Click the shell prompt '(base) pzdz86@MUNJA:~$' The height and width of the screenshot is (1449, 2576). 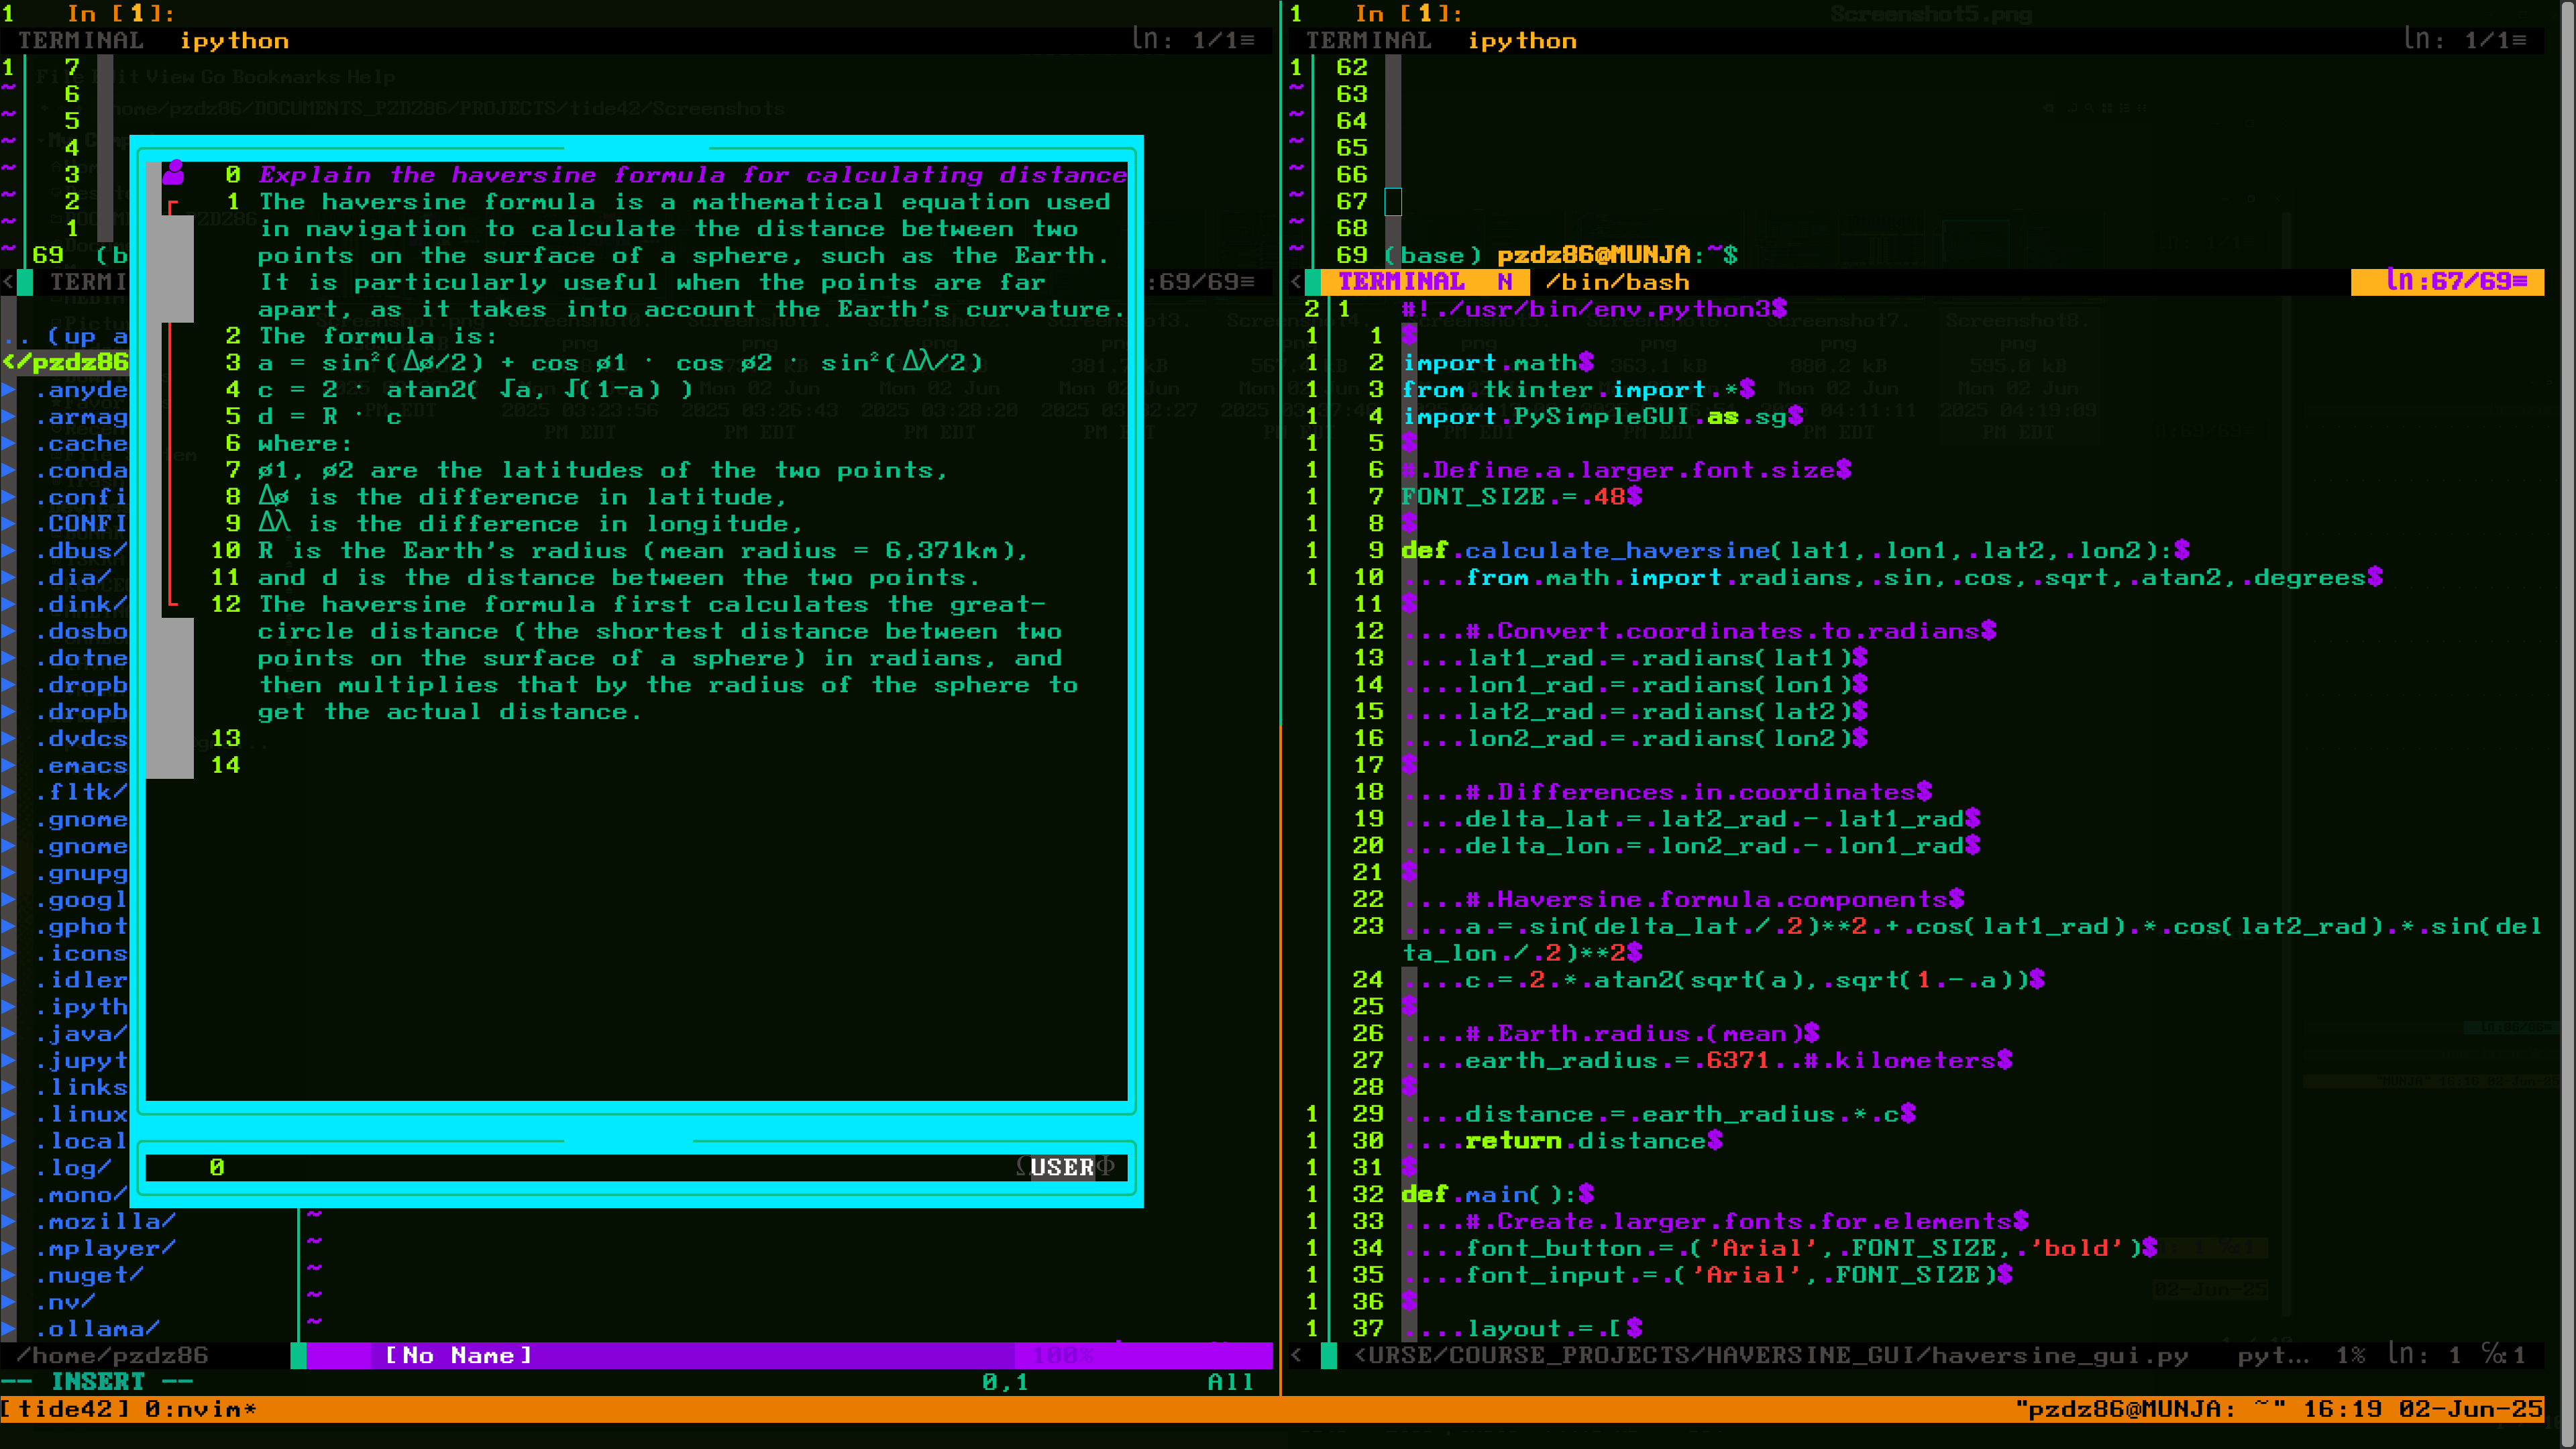(x=1561, y=255)
